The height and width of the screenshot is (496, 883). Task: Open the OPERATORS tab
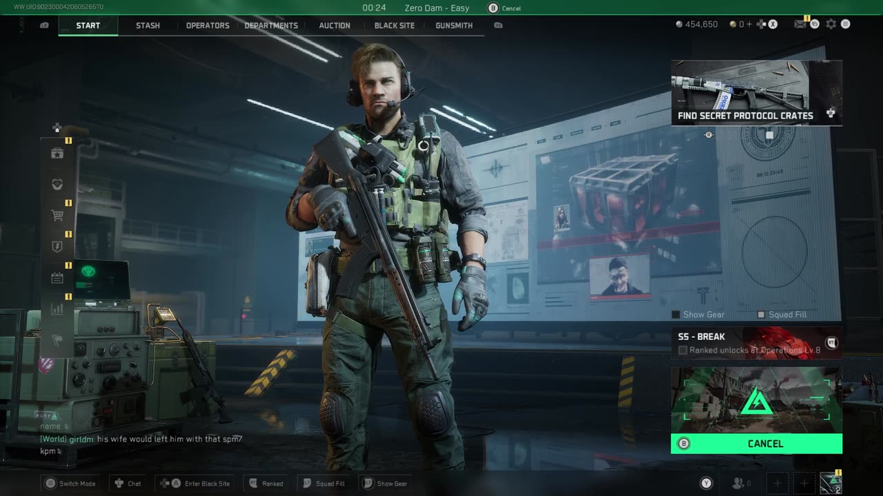click(208, 25)
